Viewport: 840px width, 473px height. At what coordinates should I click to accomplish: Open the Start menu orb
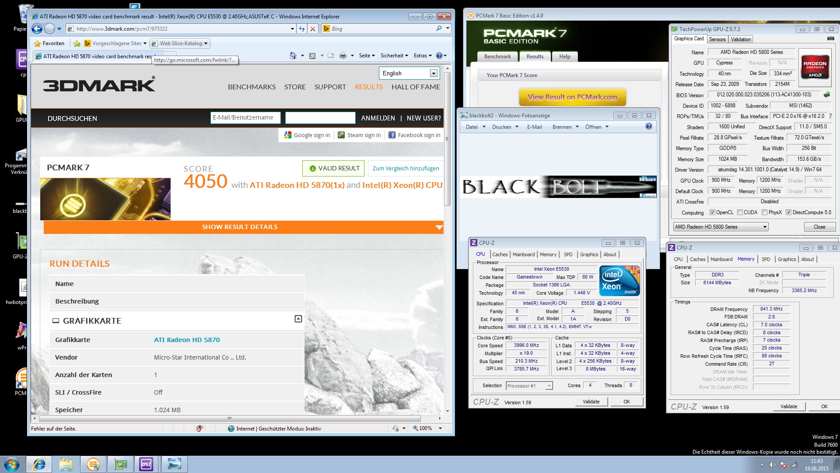point(12,464)
